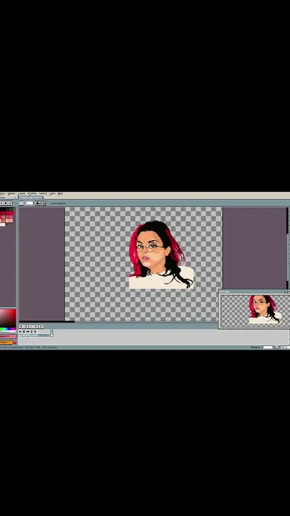Viewport: 290px width, 516px height.
Task: Switch to the open sprite document tab
Action: click(x=31, y=198)
